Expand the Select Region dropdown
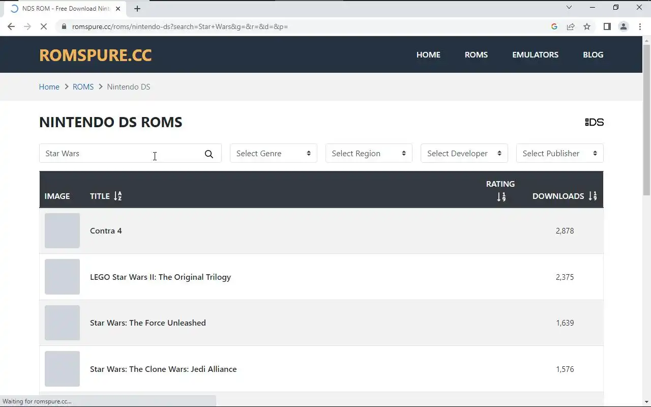Image resolution: width=651 pixels, height=407 pixels. point(369,153)
